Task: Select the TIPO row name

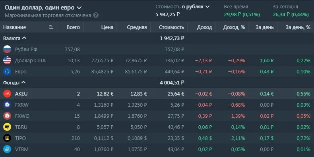Action: click(20, 138)
